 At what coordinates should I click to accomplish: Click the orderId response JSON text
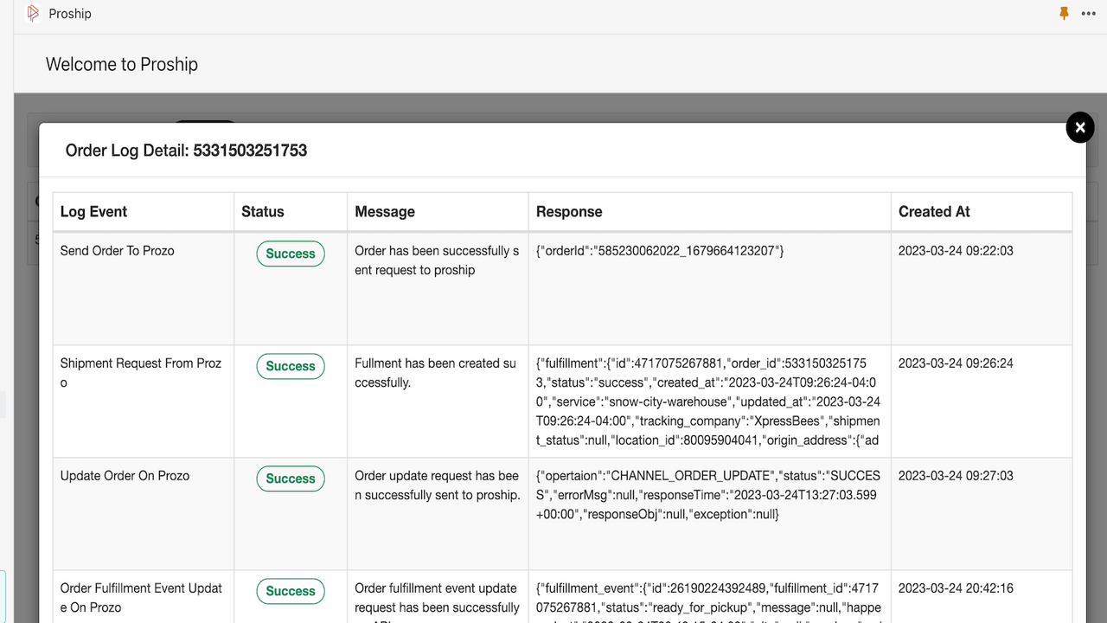660,251
